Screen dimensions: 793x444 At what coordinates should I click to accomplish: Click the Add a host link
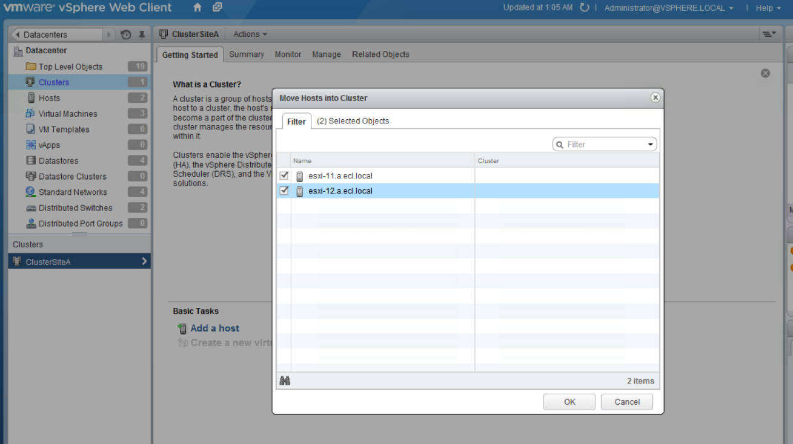click(x=215, y=328)
